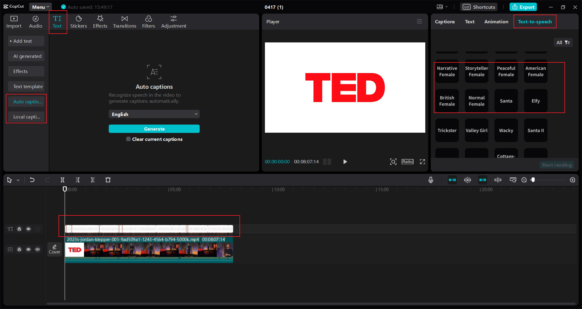The width and height of the screenshot is (582, 309).
Task: Hide the text caption track
Action: pyautogui.click(x=28, y=229)
